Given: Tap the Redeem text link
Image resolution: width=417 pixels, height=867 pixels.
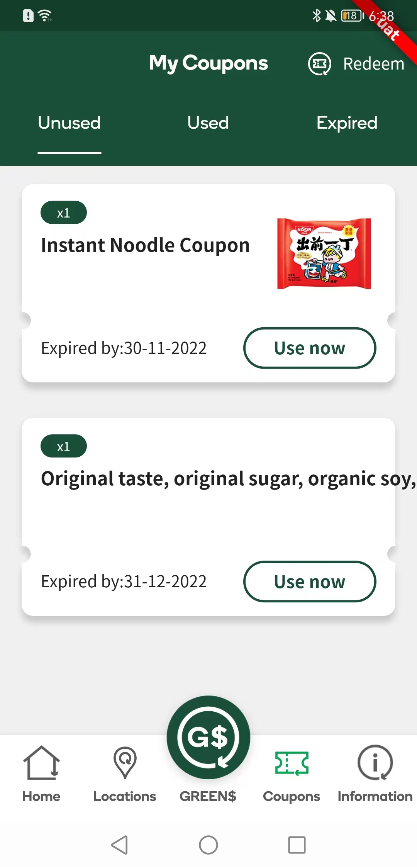Looking at the screenshot, I should (x=373, y=64).
